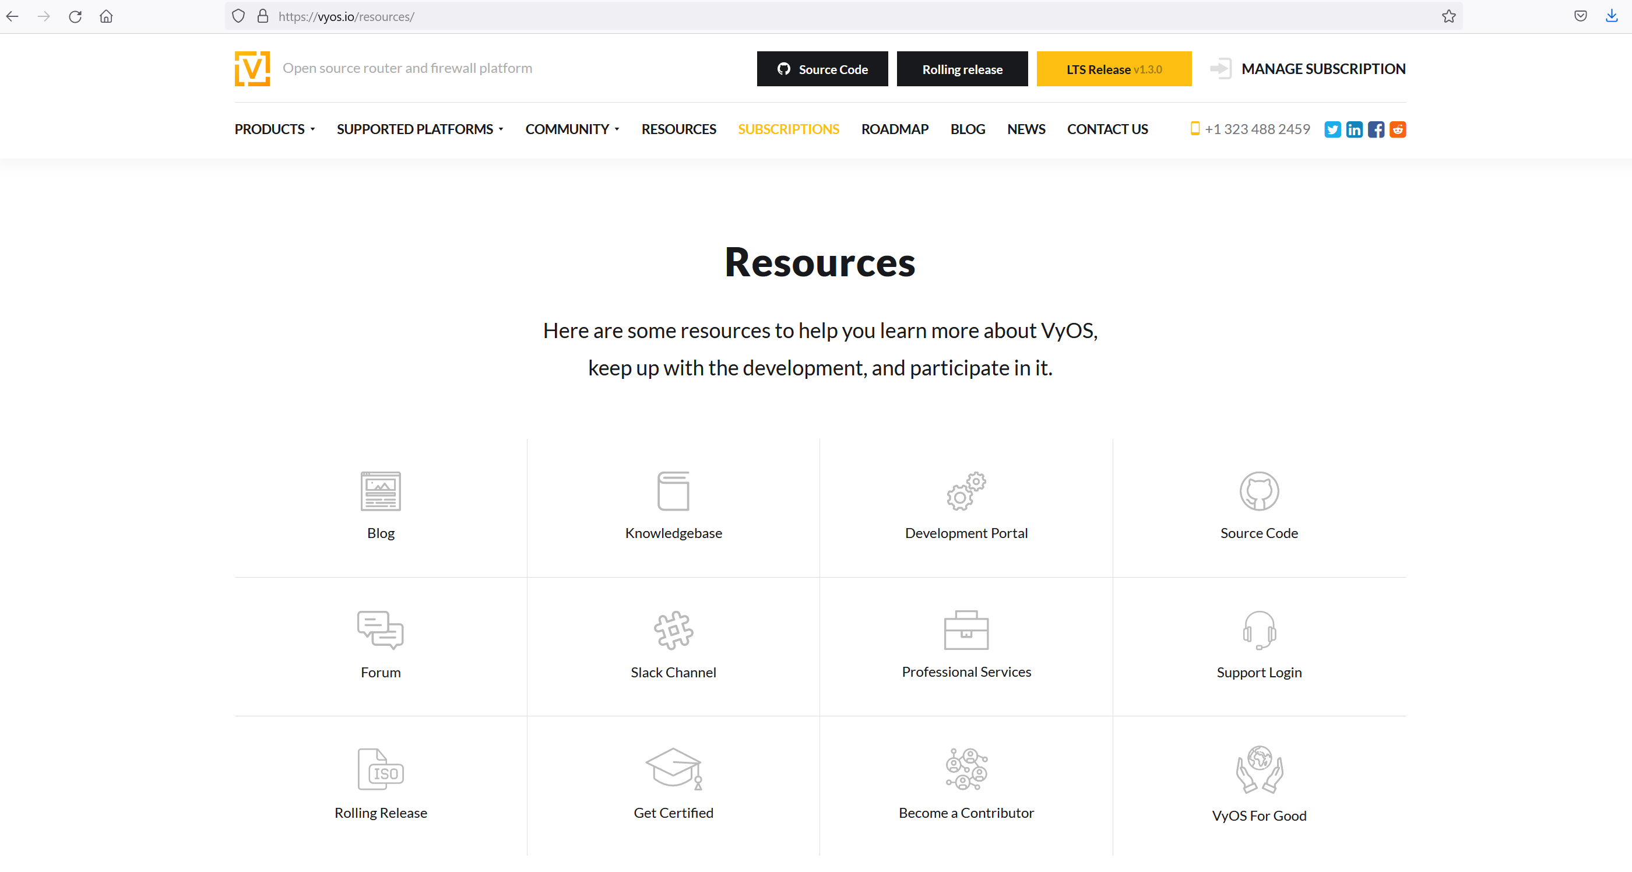The width and height of the screenshot is (1632, 872).
Task: Click the Get Certified text link
Action: tap(673, 813)
